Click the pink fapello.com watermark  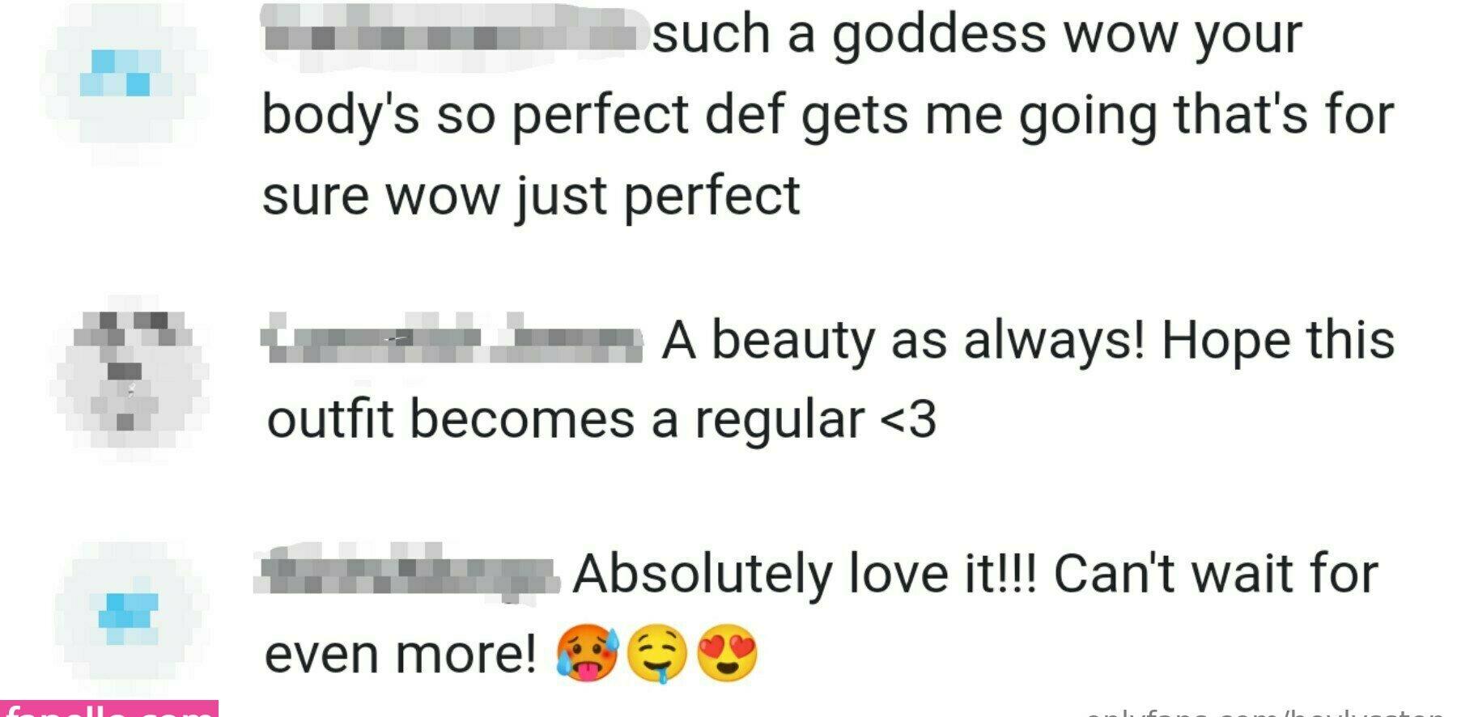tap(109, 709)
